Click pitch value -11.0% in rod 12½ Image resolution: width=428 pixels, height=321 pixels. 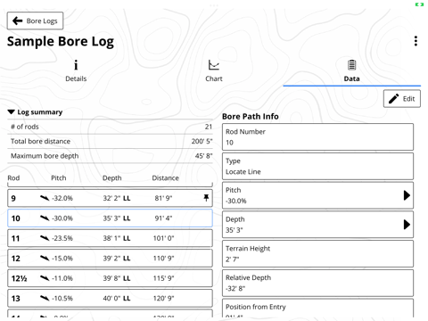pos(62,278)
